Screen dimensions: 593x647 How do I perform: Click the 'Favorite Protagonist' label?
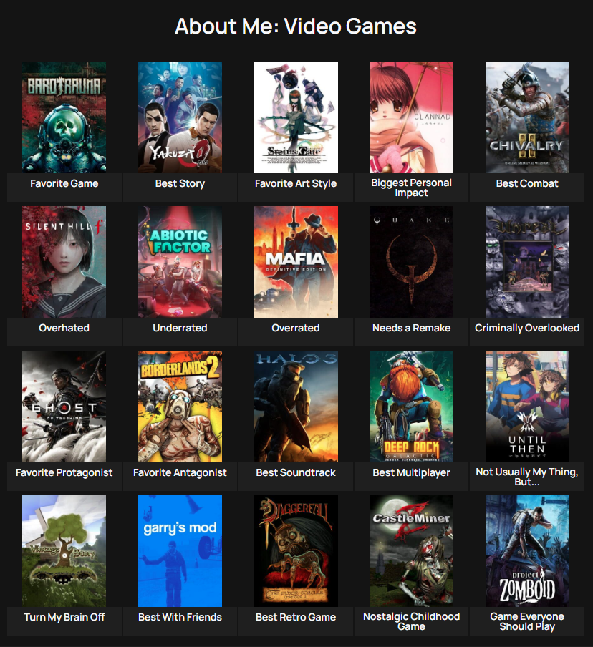[x=64, y=472]
